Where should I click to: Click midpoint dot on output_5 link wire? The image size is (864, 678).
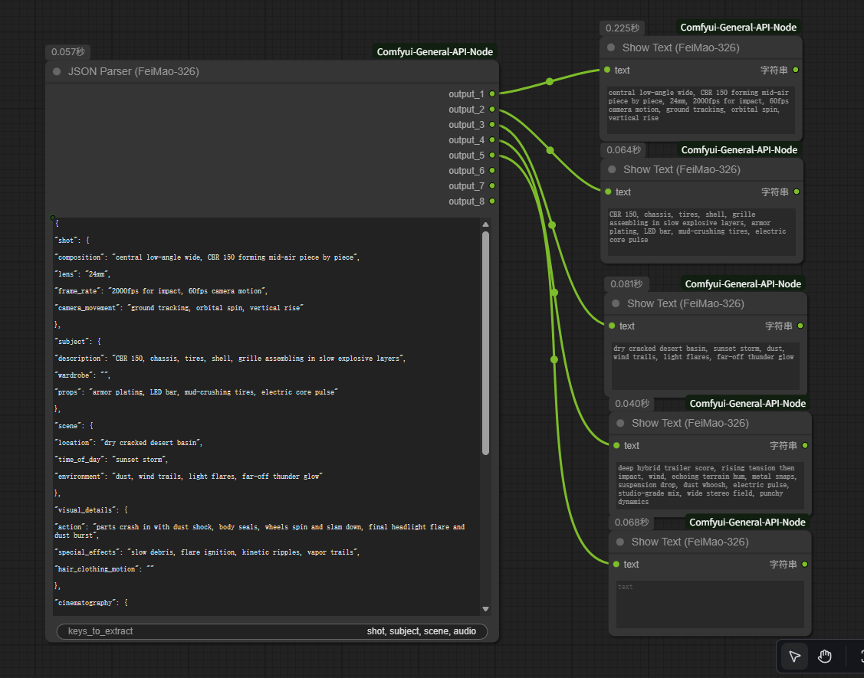tap(554, 359)
